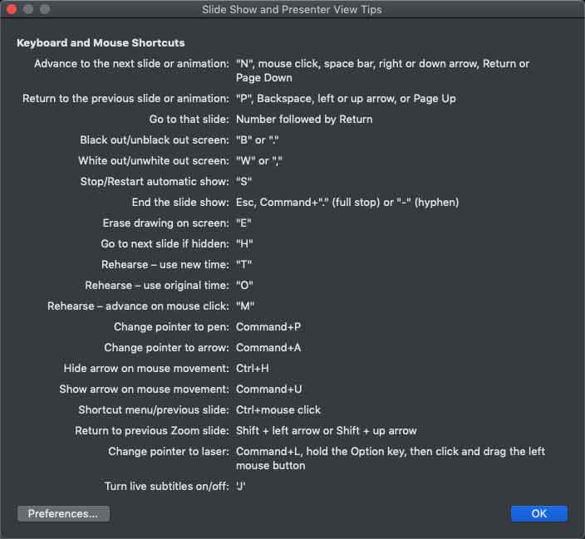
Task: Click the Command+A shortcut text
Action: (x=268, y=347)
